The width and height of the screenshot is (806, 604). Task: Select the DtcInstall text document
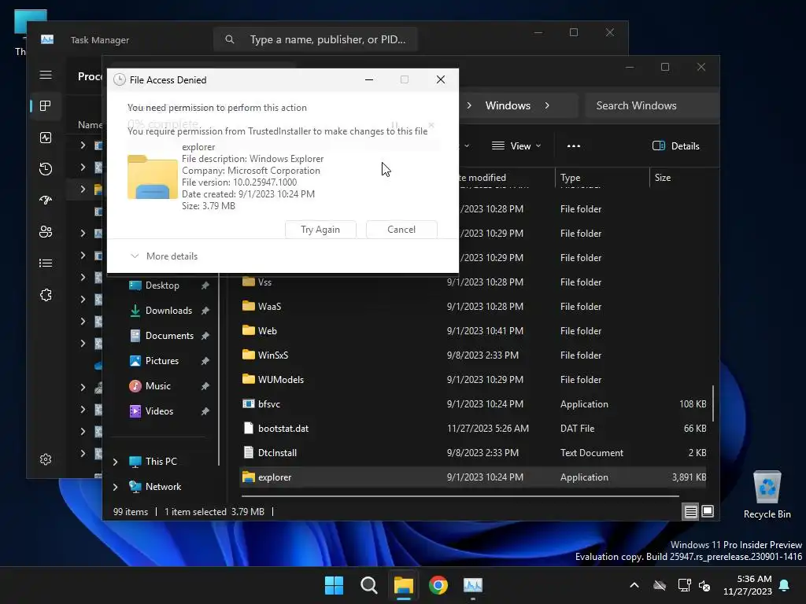coord(473,453)
